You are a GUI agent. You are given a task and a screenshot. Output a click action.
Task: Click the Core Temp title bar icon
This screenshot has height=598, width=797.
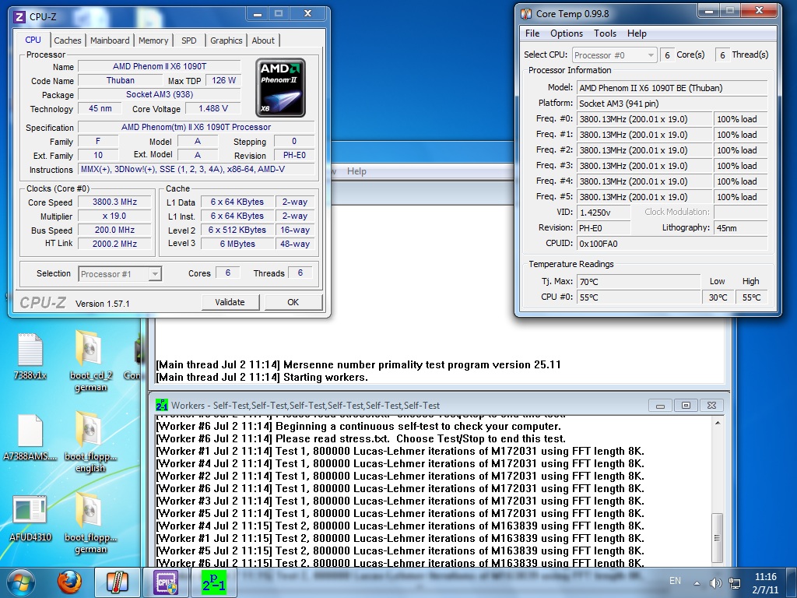[526, 14]
